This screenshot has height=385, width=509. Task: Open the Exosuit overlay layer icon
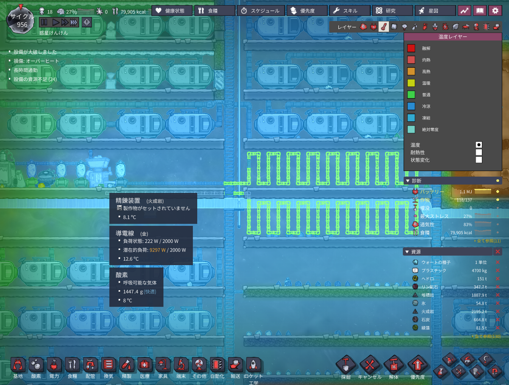click(476, 27)
